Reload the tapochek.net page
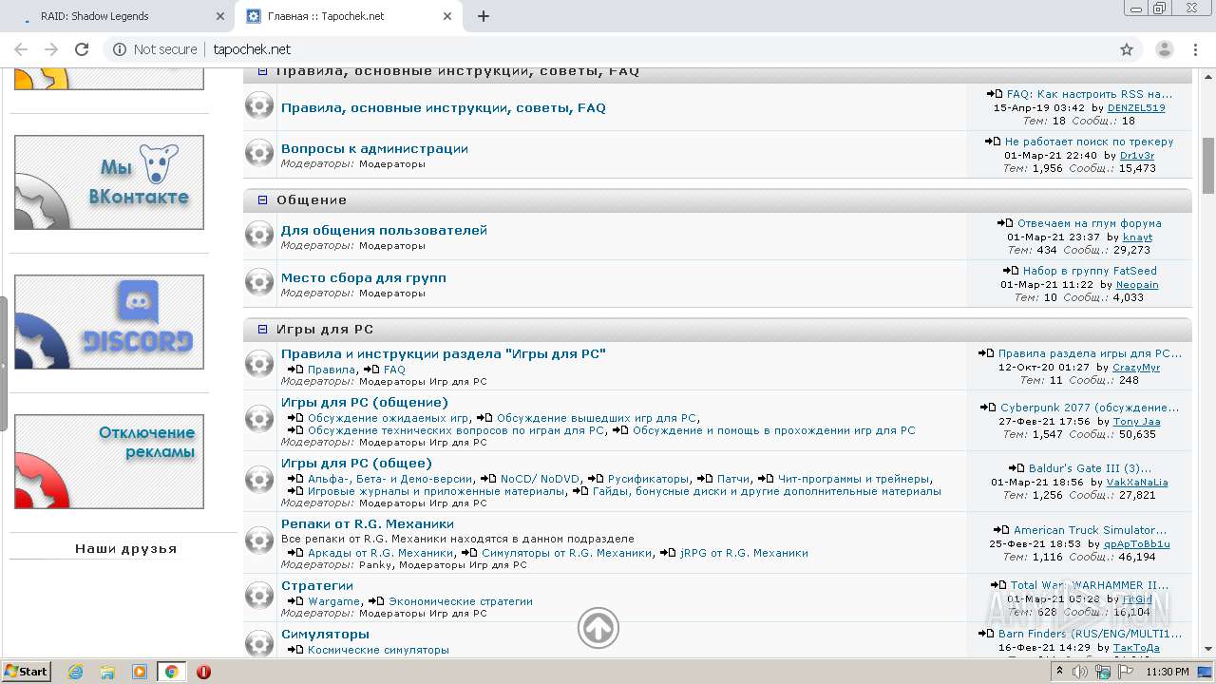This screenshot has height=684, width=1216. pyautogui.click(x=82, y=49)
